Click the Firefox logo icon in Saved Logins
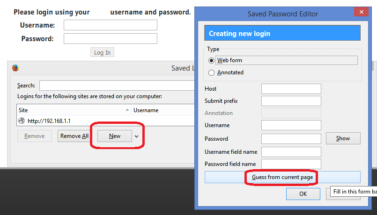The image size is (377, 215). tap(15, 68)
